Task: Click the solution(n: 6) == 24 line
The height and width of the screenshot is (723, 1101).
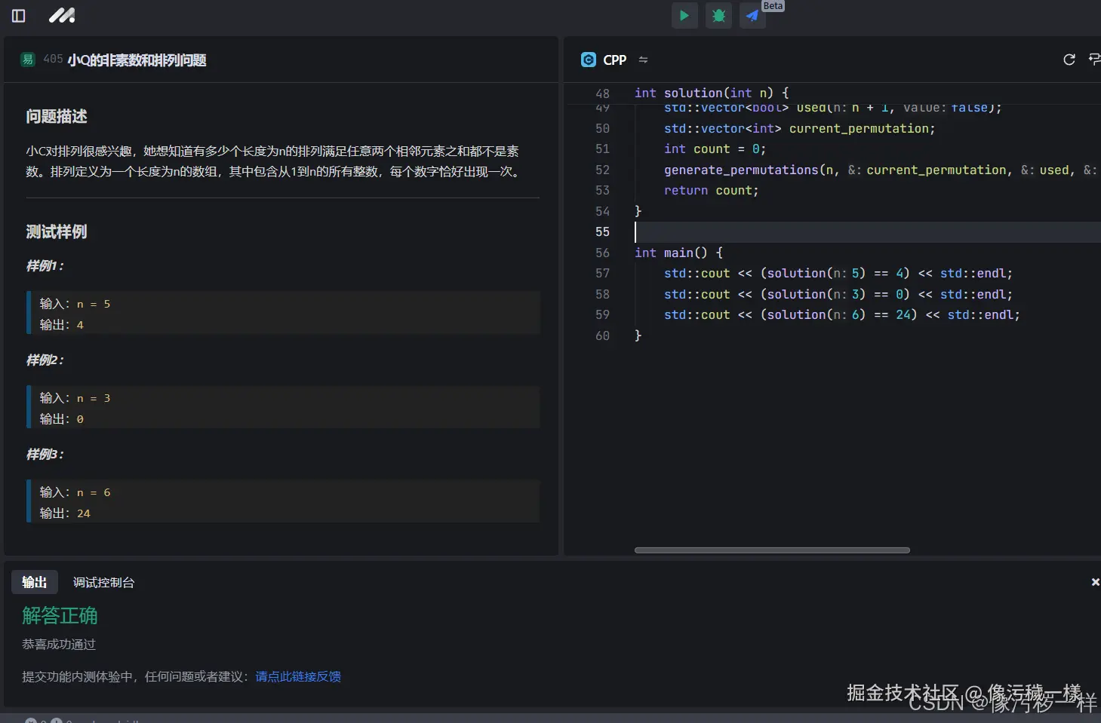Action: click(842, 314)
